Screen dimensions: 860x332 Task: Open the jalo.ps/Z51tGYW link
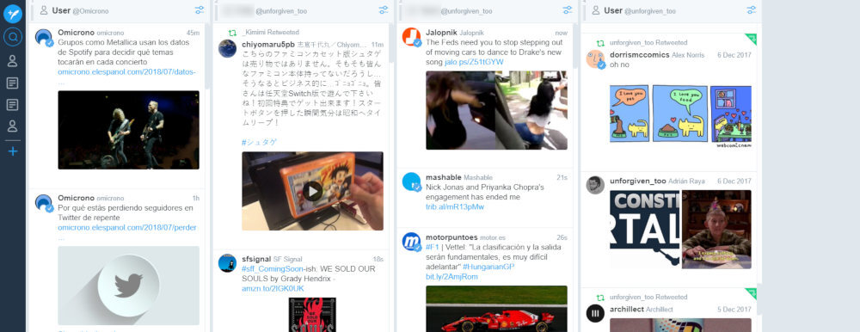click(474, 62)
